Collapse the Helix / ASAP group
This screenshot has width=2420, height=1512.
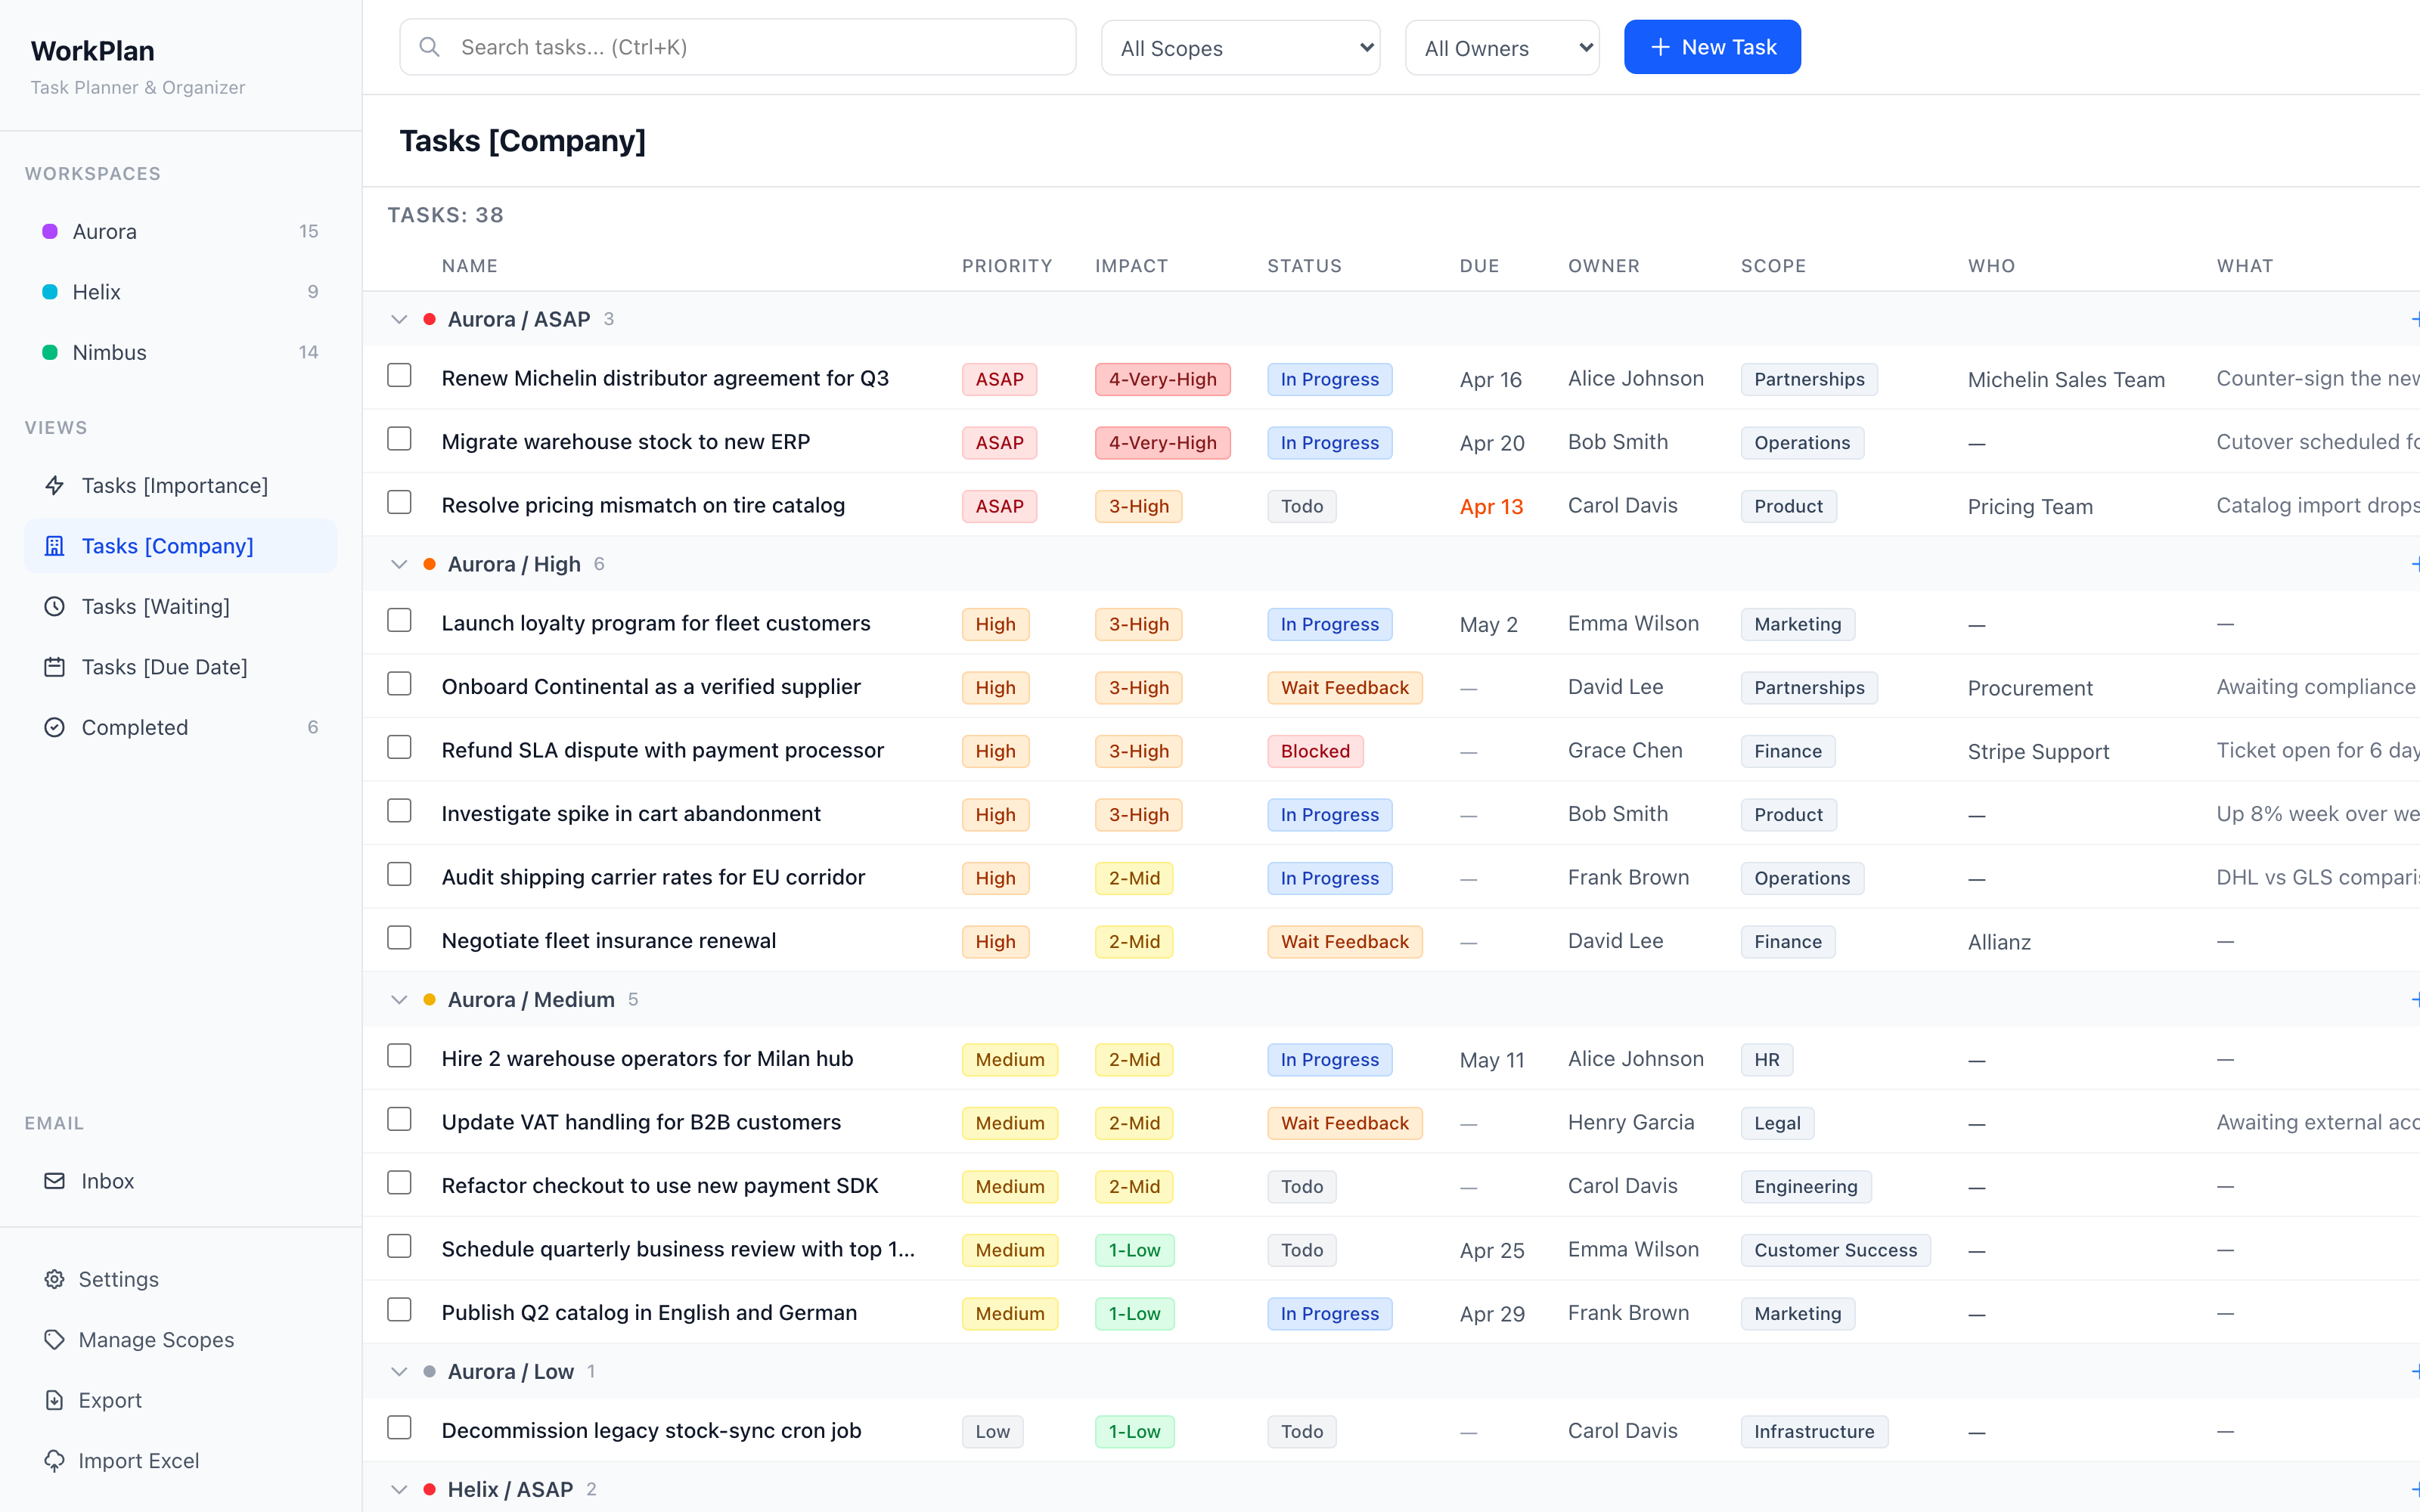tap(399, 1489)
